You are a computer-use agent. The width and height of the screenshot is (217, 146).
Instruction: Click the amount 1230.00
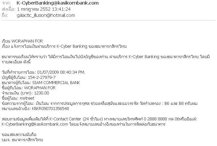(x=41, y=93)
